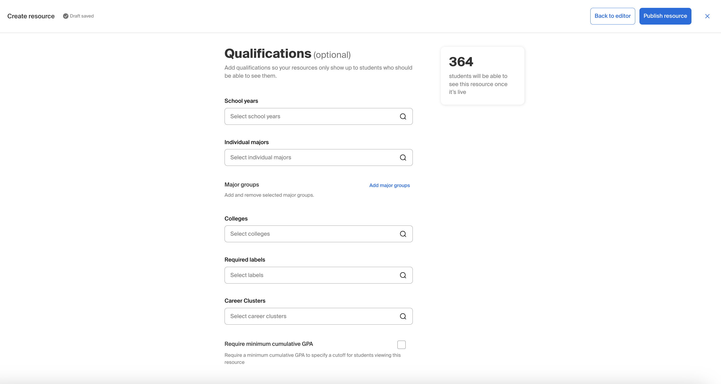
Task: Click the magnifier icon in Individual majors field
Action: click(x=403, y=157)
